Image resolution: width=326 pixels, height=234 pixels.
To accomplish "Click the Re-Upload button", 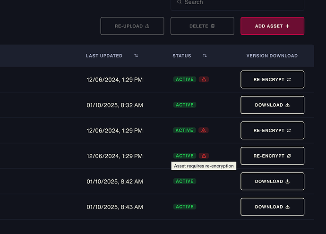I will tap(132, 26).
